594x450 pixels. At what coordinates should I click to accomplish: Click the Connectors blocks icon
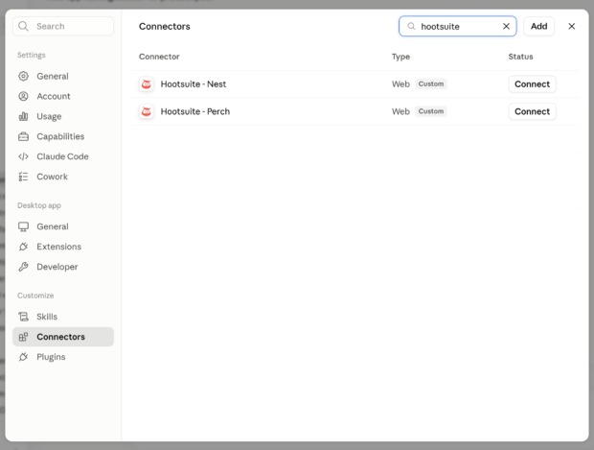click(x=24, y=337)
